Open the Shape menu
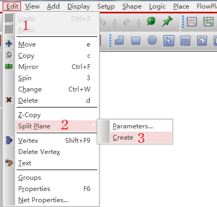 click(132, 6)
